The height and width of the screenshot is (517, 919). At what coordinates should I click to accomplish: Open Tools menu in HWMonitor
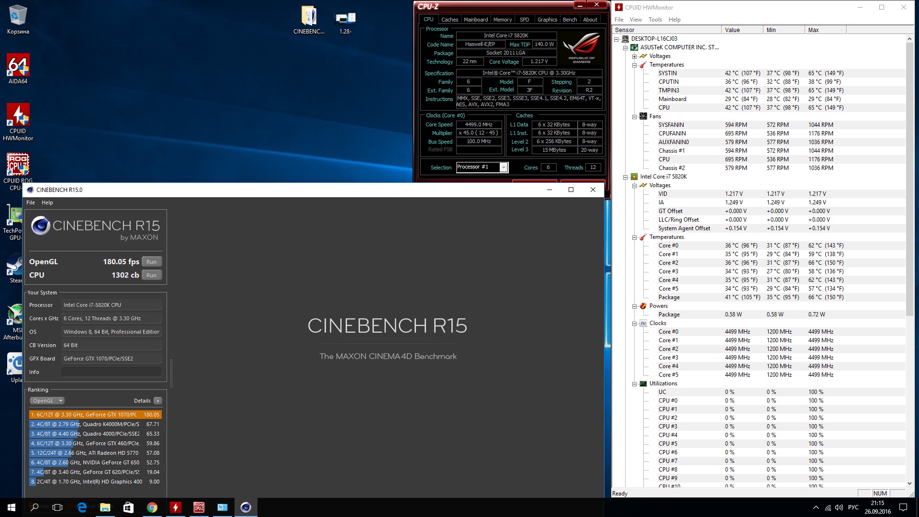655,20
